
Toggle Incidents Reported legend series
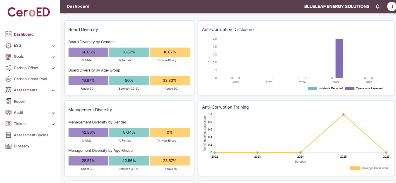pyautogui.click(x=325, y=88)
